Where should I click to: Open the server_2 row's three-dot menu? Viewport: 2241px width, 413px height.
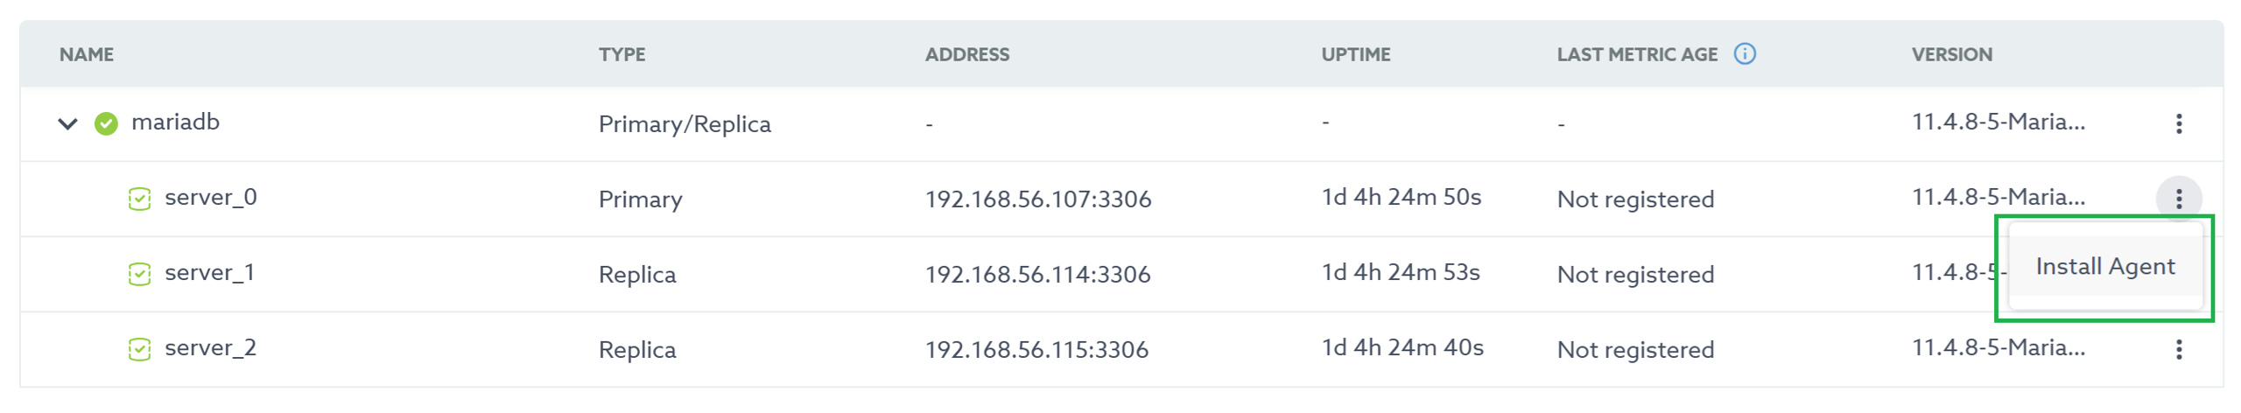(x=2178, y=349)
